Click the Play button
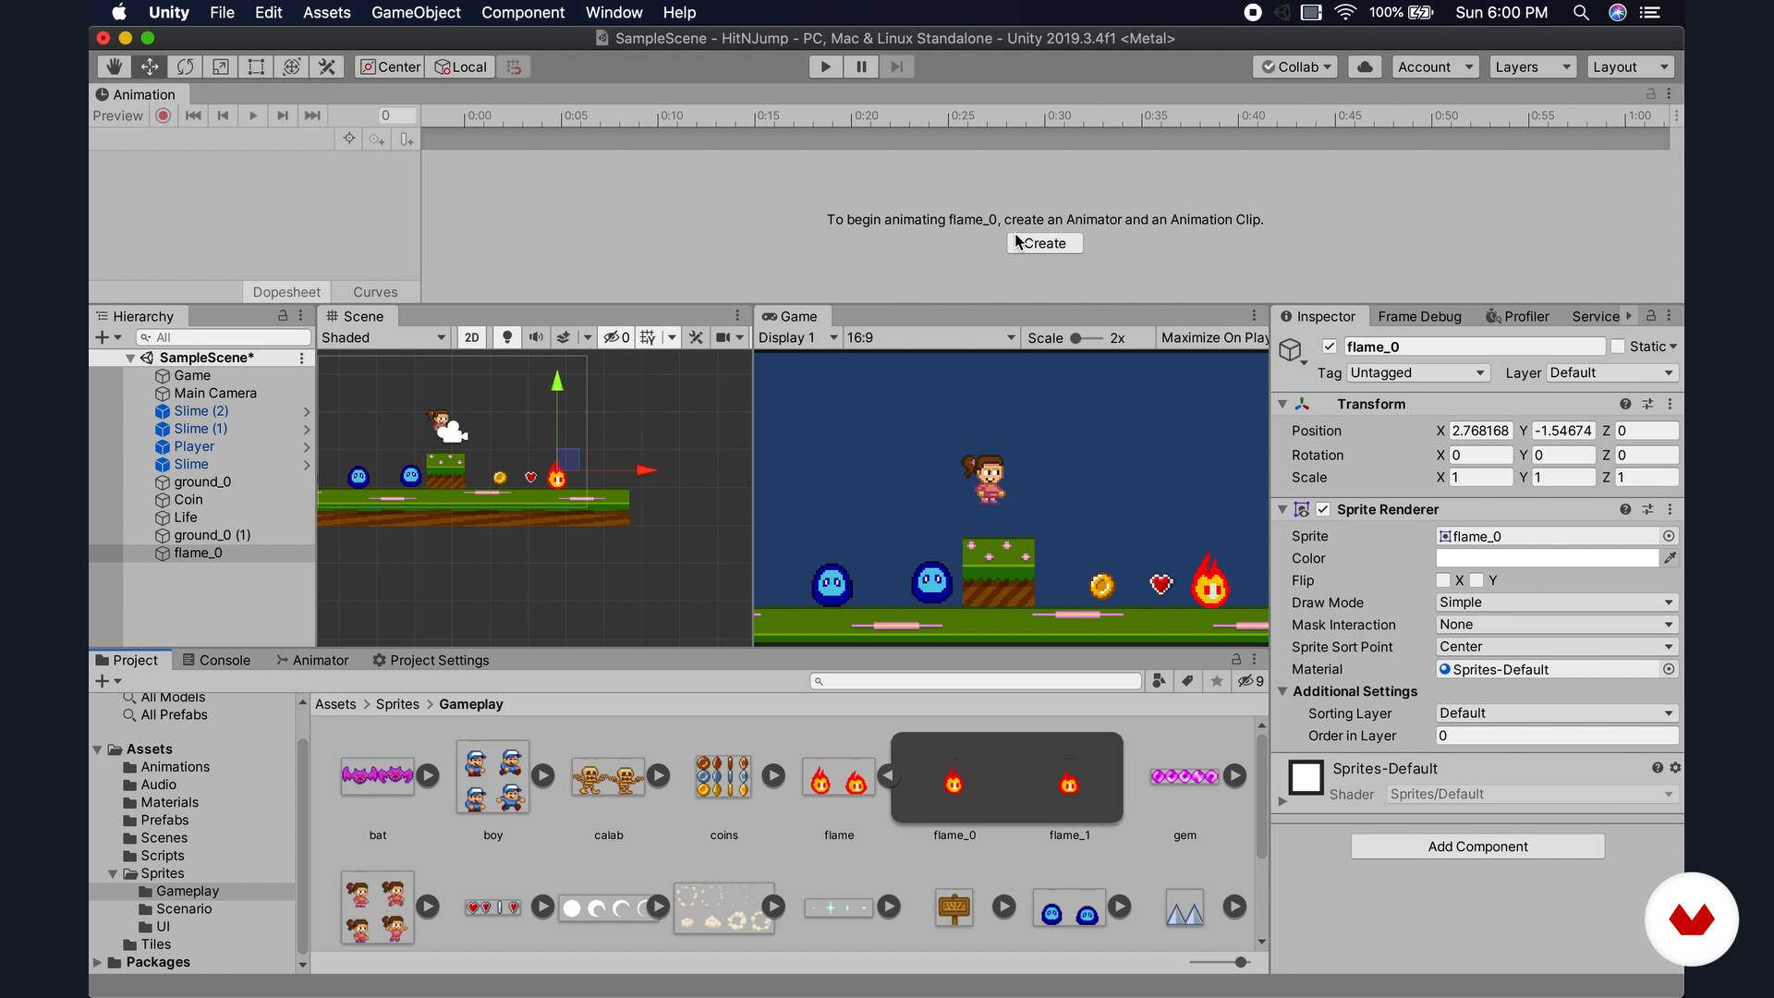Image resolution: width=1774 pixels, height=998 pixels. click(825, 67)
